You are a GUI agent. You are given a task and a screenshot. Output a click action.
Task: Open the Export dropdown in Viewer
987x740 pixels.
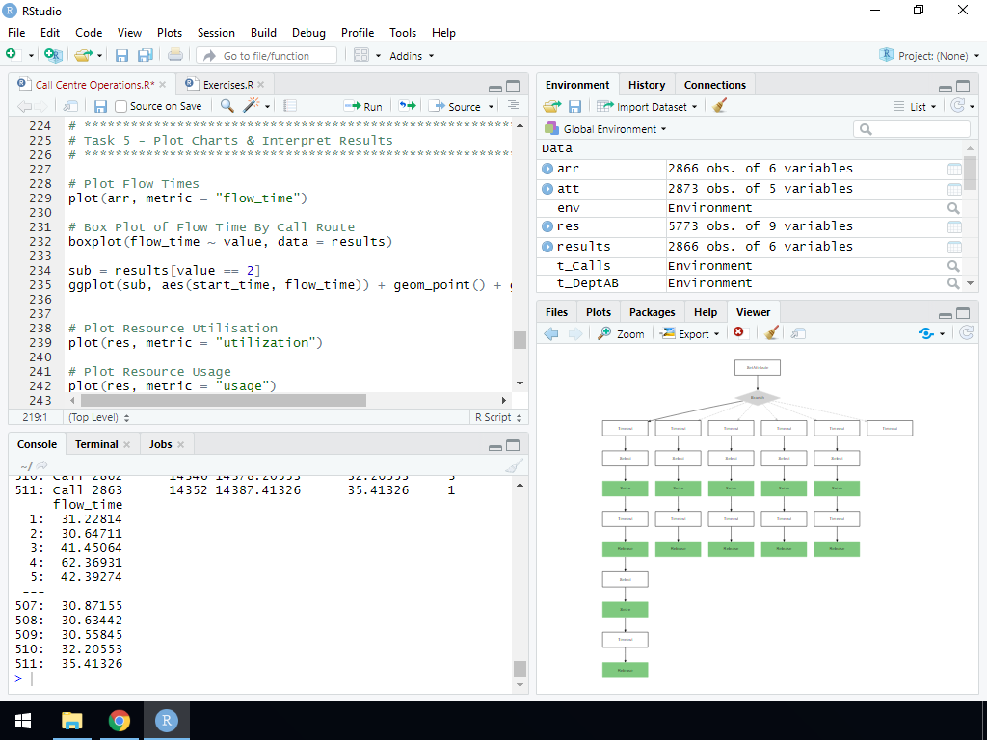(x=690, y=333)
